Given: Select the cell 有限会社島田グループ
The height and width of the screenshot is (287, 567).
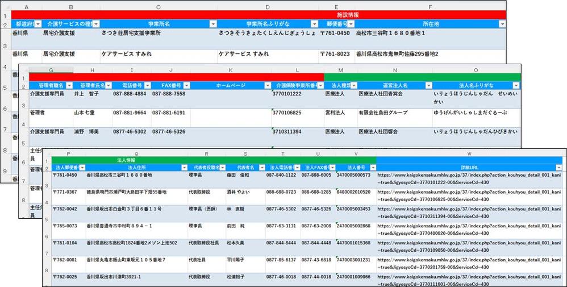Looking at the screenshot, I should click(x=395, y=118).
